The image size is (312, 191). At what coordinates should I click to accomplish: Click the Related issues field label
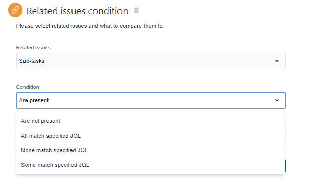click(x=33, y=48)
